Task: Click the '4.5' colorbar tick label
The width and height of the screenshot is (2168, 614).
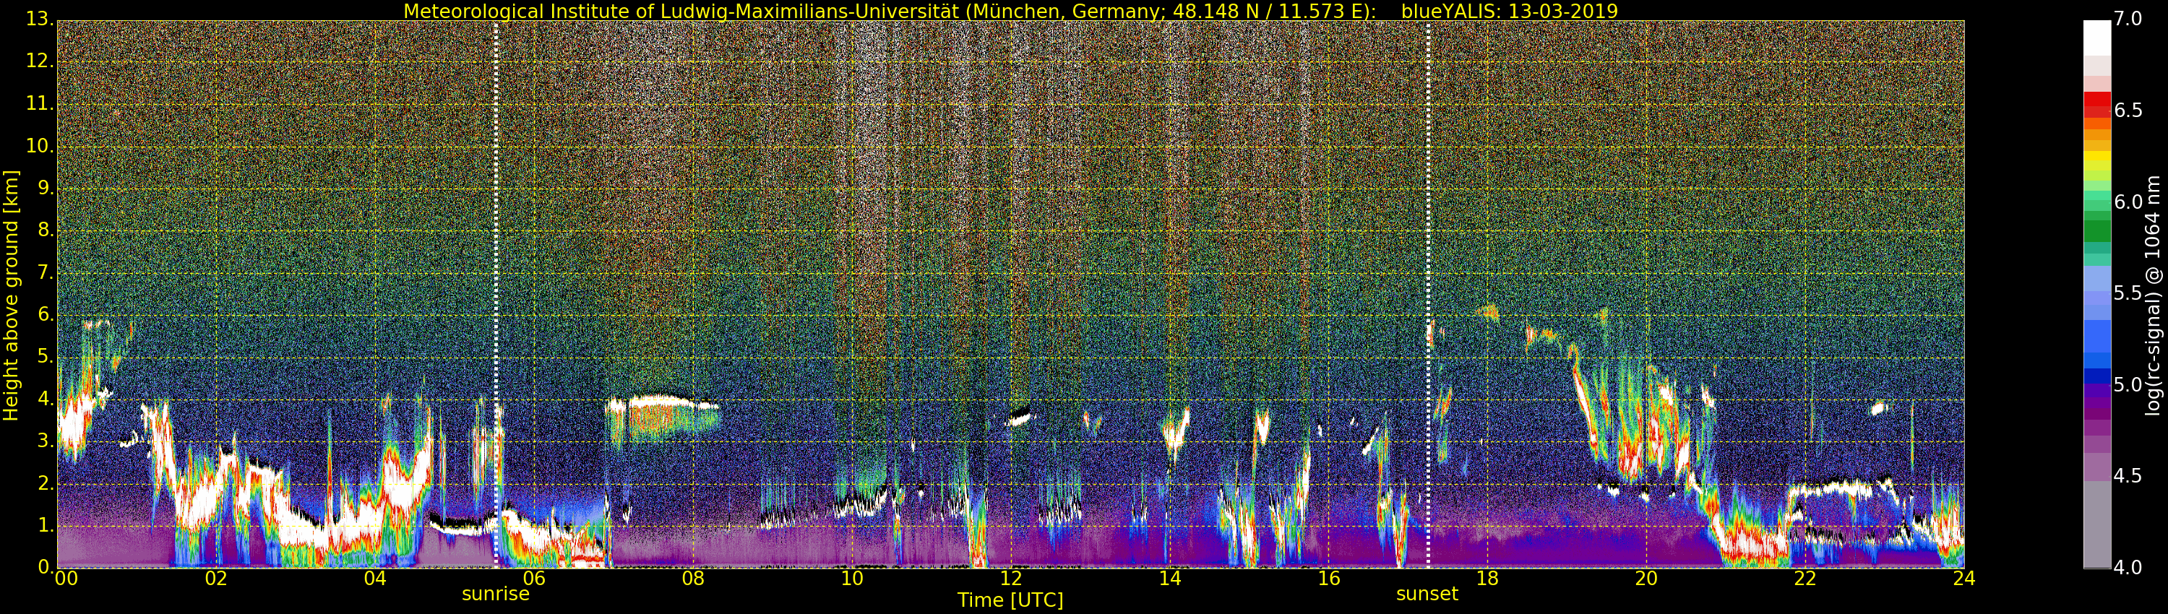Action: click(2128, 476)
